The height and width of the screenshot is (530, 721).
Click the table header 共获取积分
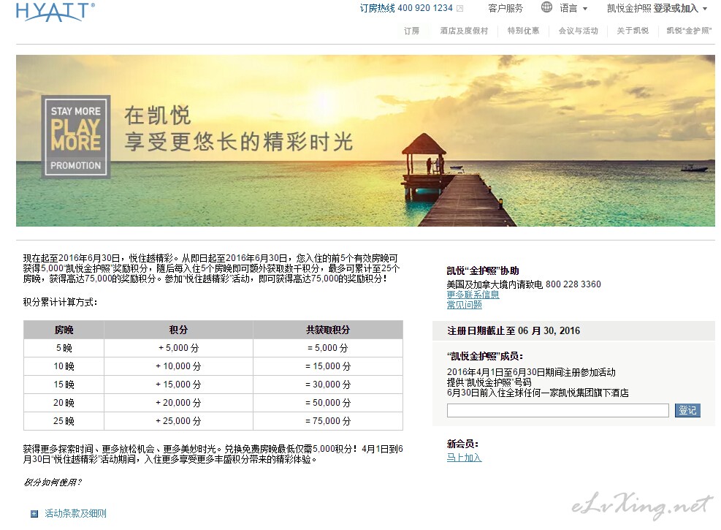point(328,330)
